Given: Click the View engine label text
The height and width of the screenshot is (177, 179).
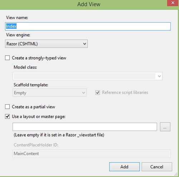Looking at the screenshot, I should 18,35.
